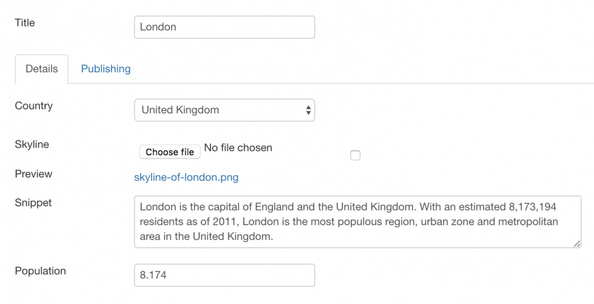Screen dimensions: 594x304
Task: Focus the Population field showing 8.174
Action: point(224,275)
